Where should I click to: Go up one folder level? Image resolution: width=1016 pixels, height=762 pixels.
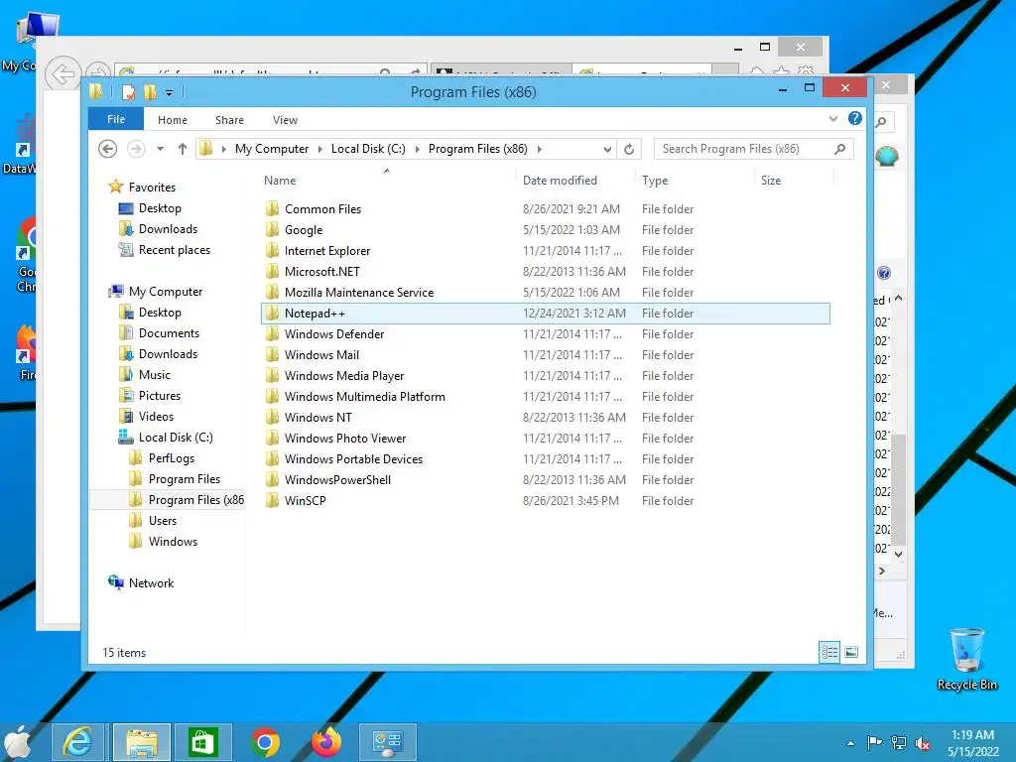point(183,149)
